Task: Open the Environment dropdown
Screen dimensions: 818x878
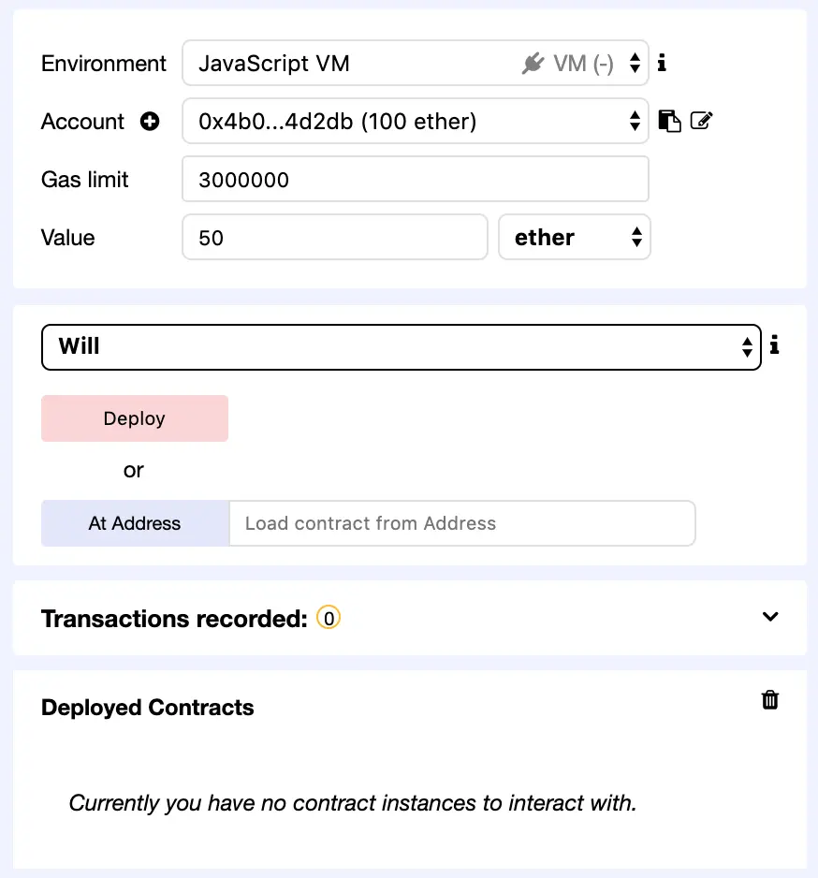Action: coord(415,64)
